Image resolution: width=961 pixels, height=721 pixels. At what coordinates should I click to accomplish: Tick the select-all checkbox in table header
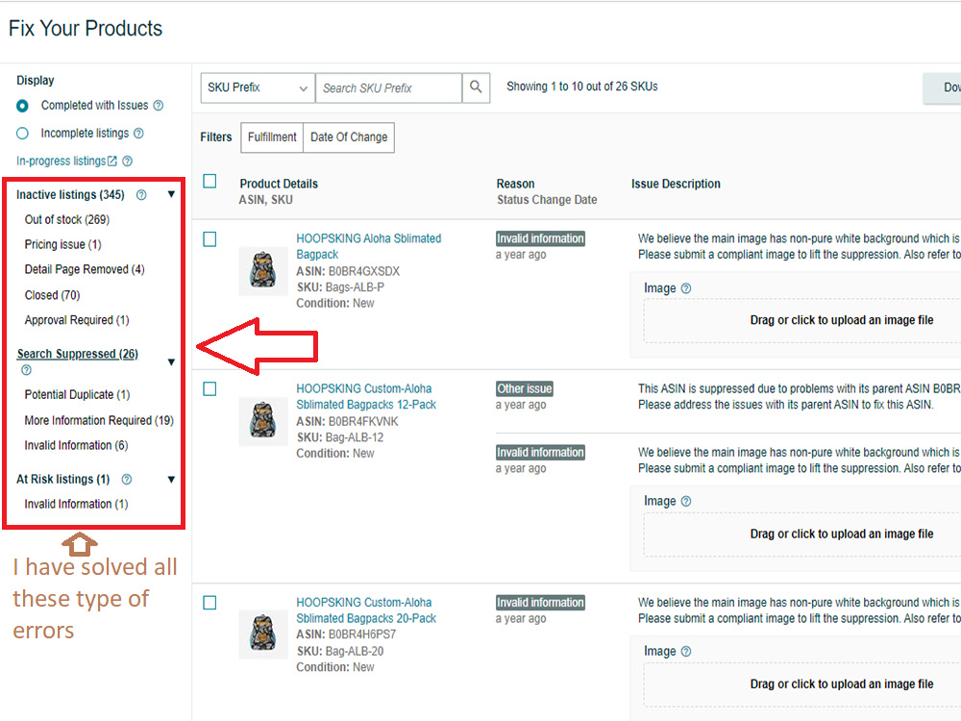(x=209, y=182)
